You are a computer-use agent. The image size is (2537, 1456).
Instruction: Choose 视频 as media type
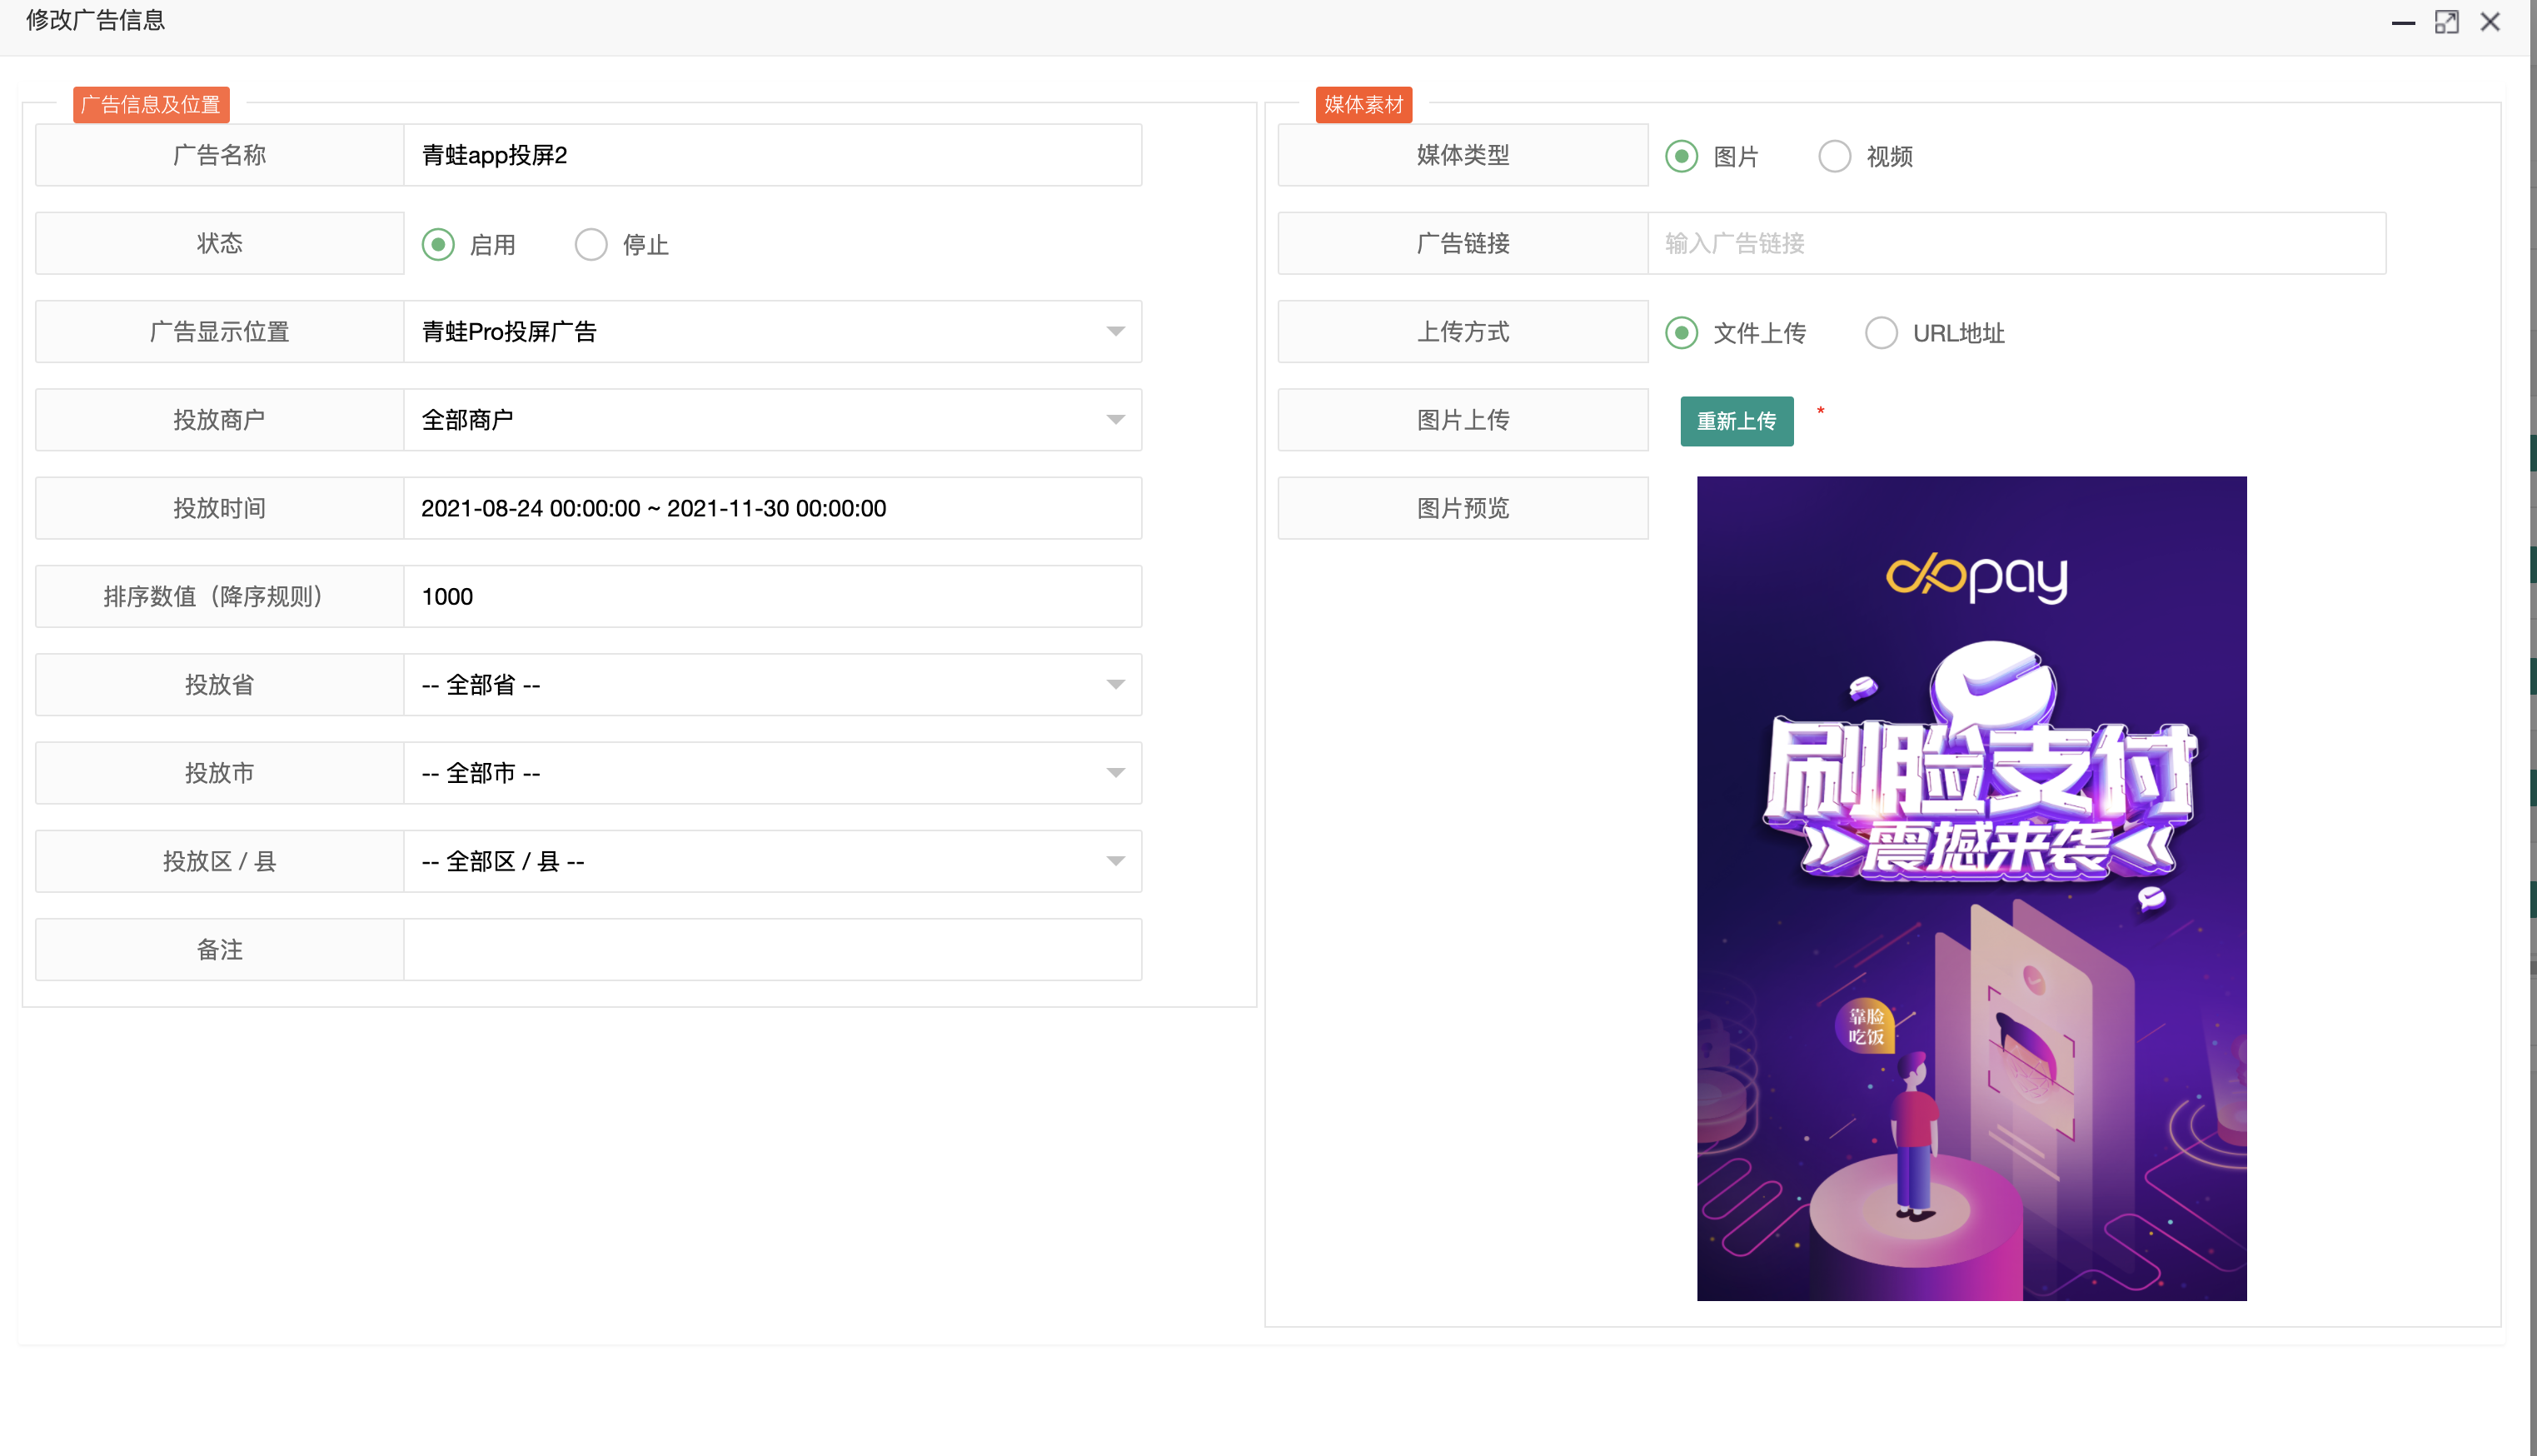[1834, 156]
